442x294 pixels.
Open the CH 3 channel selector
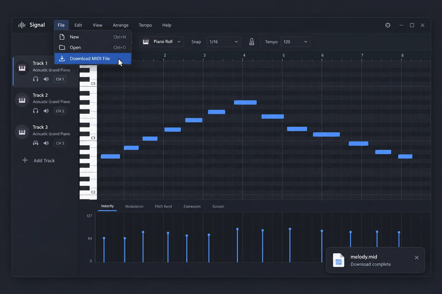pyautogui.click(x=60, y=143)
